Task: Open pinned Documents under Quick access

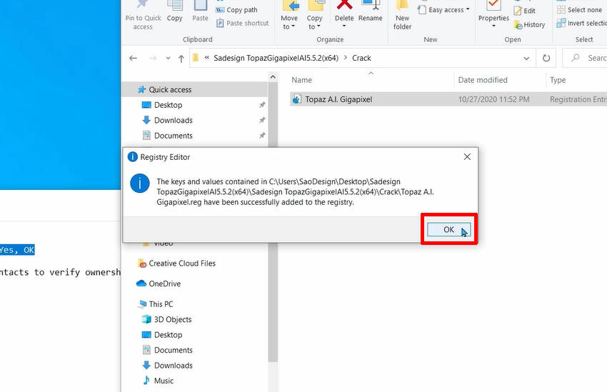Action: point(173,136)
